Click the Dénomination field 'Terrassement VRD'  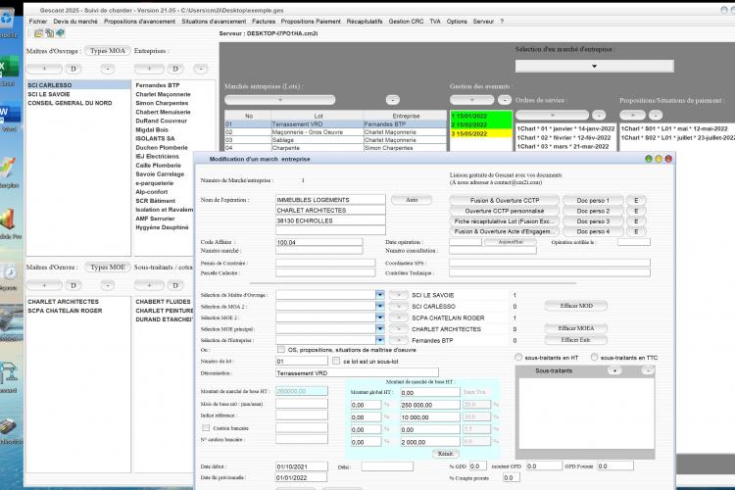click(x=357, y=373)
